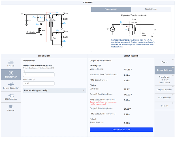Click the Output Power Switches heading

101,61
